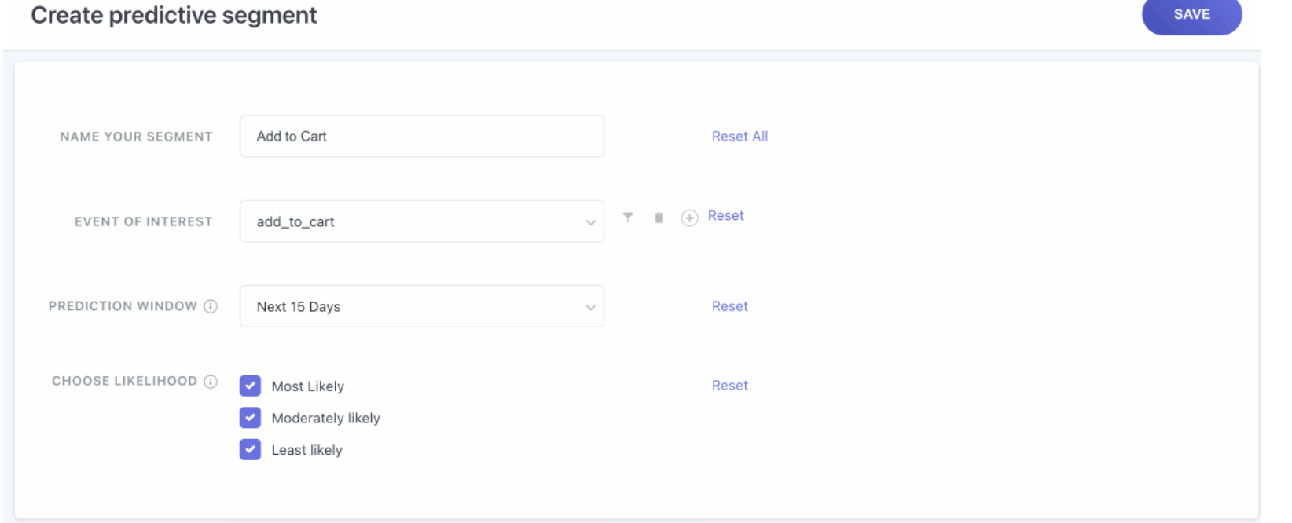Open the add_to_cart event dropdown
This screenshot has height=523, width=1292.
[x=422, y=221]
